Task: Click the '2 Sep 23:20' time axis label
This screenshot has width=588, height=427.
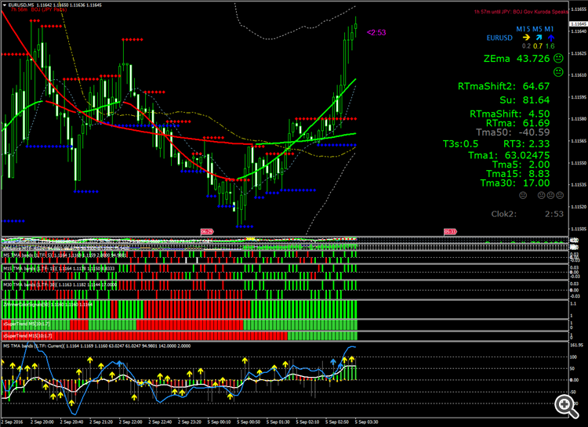Action: (x=190, y=422)
